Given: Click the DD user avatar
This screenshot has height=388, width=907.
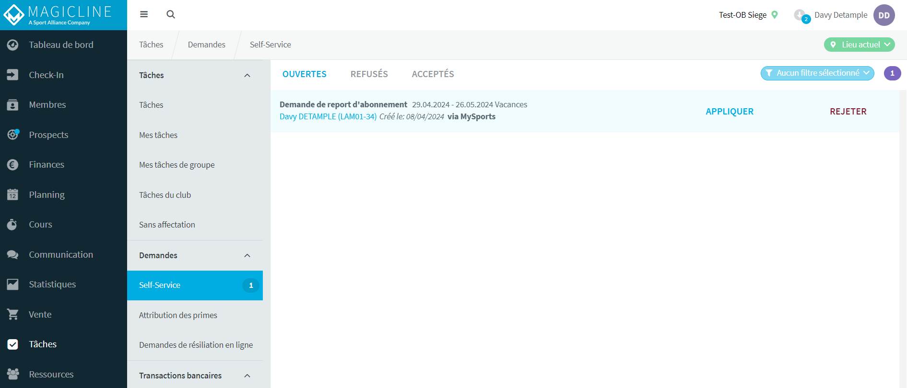Looking at the screenshot, I should 884,15.
